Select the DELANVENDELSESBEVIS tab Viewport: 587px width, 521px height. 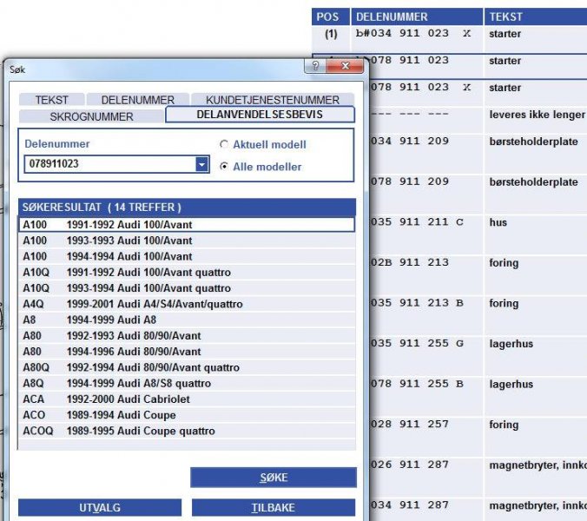tap(260, 115)
